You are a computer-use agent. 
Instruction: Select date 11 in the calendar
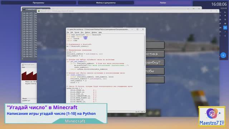coord(225,19)
